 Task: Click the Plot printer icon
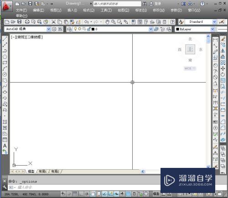(x=27, y=22)
